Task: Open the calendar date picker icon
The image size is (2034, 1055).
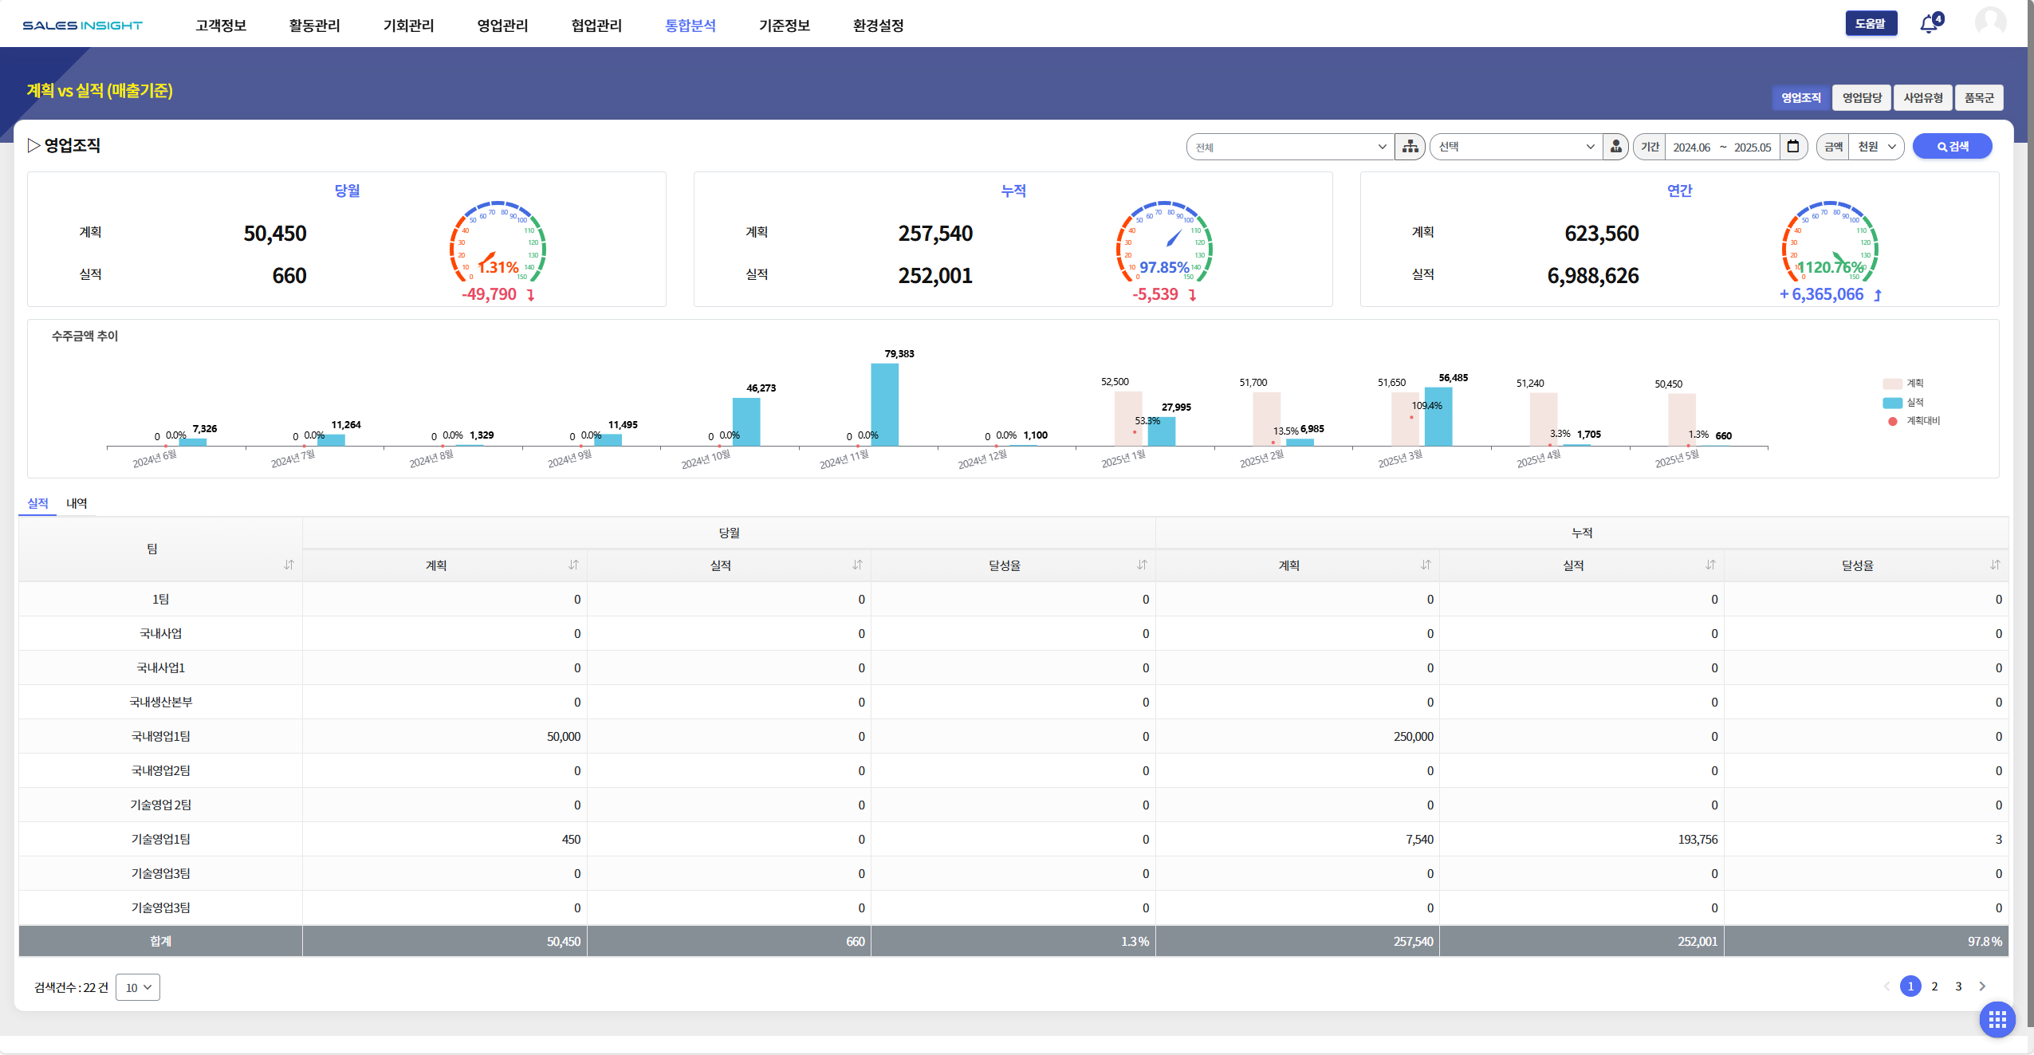Action: [x=1793, y=147]
